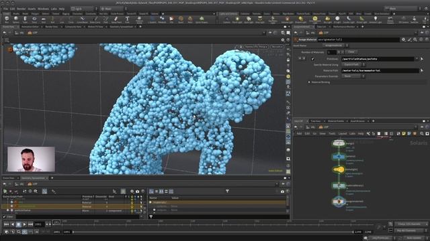The height and width of the screenshot is (241, 430).
Task: Add a Caustic Light from the shelf
Action: click(349, 19)
